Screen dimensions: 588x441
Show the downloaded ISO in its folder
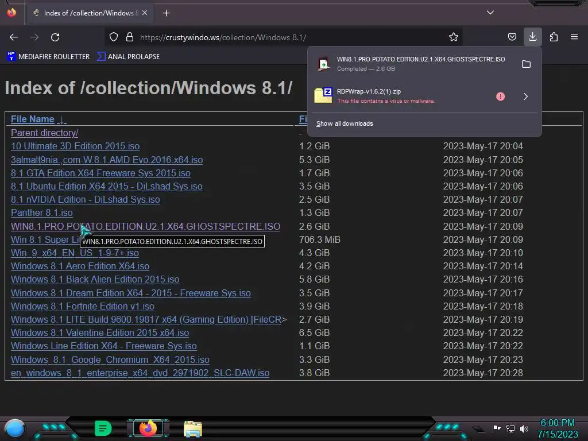click(526, 64)
